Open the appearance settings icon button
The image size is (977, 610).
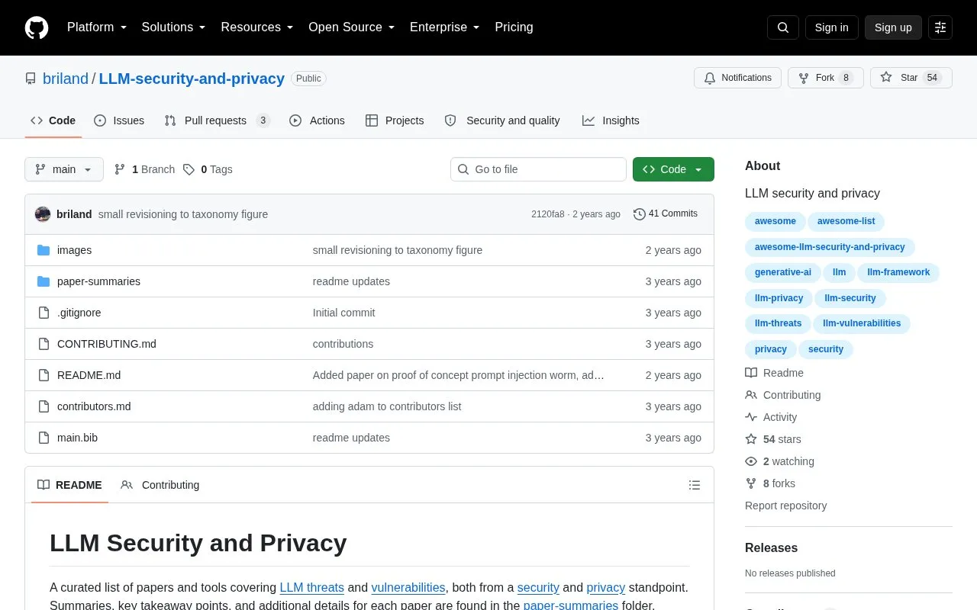point(940,27)
